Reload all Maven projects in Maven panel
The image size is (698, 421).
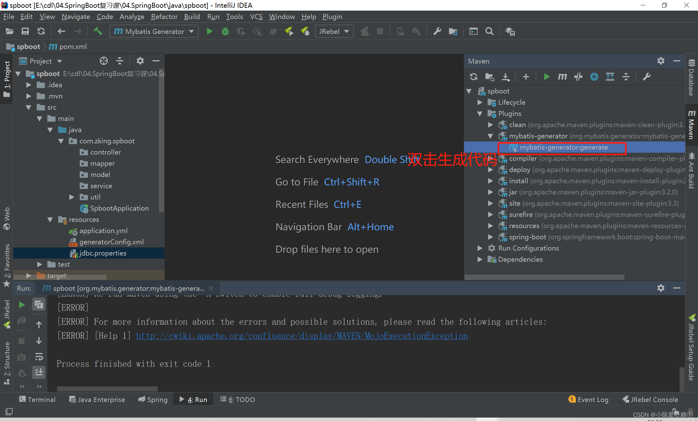tap(474, 77)
